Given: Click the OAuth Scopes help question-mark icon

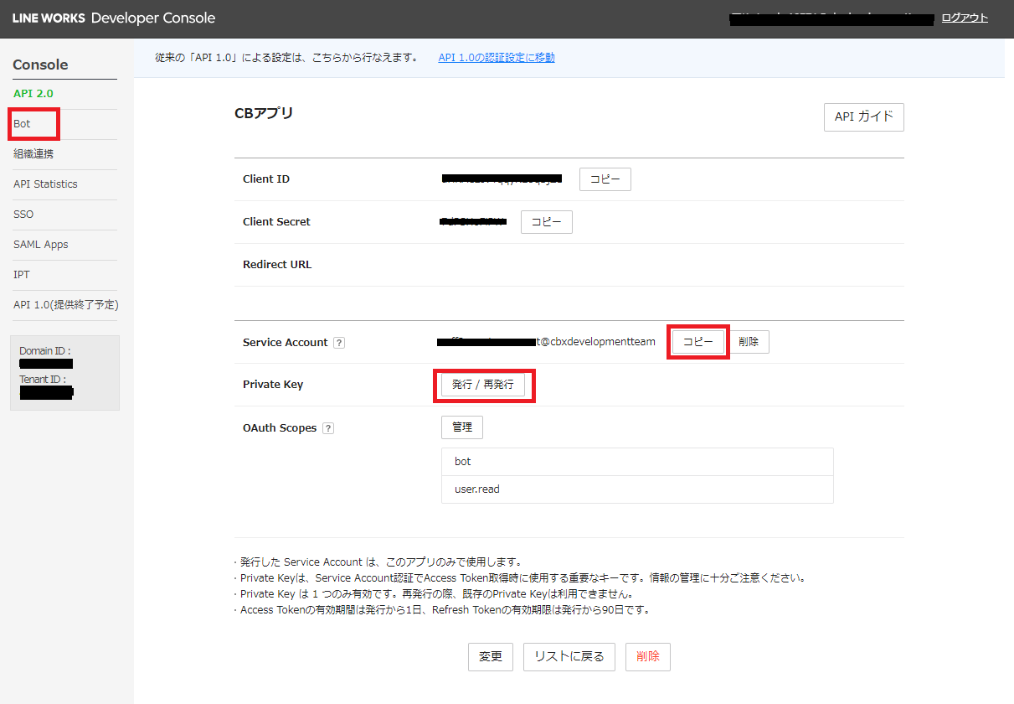Looking at the screenshot, I should [x=328, y=428].
